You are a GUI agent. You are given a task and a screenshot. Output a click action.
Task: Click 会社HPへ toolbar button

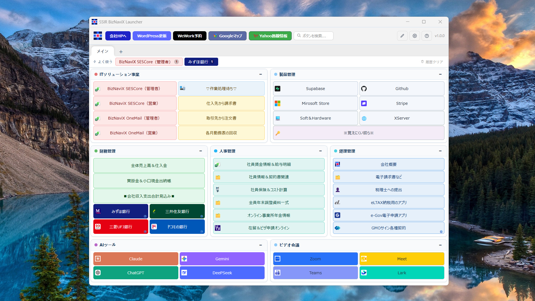pos(118,36)
